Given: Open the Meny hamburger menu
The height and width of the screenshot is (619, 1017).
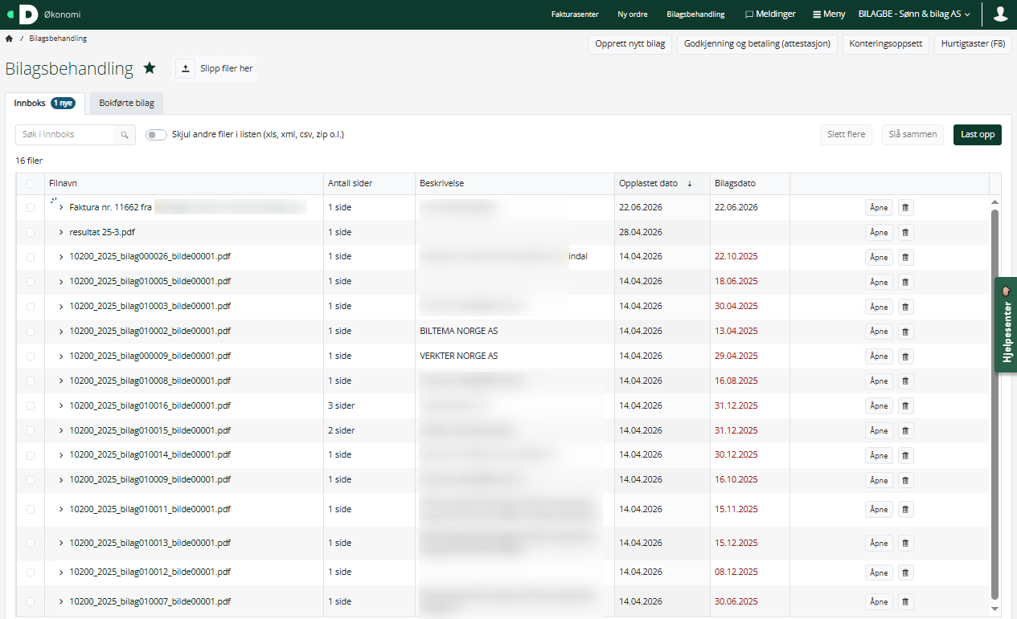Looking at the screenshot, I should (829, 14).
